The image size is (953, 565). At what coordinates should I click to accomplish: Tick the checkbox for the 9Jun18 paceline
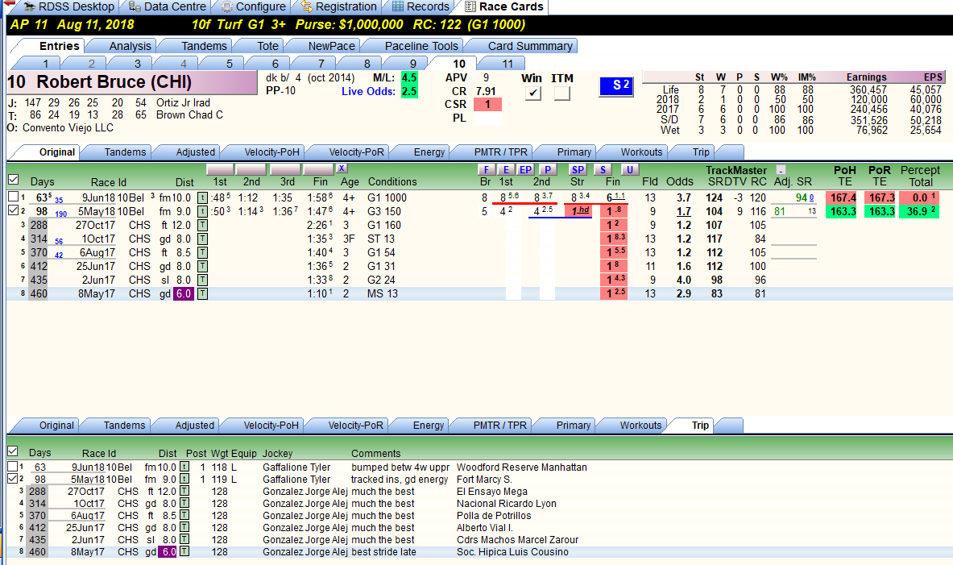pos(13,197)
